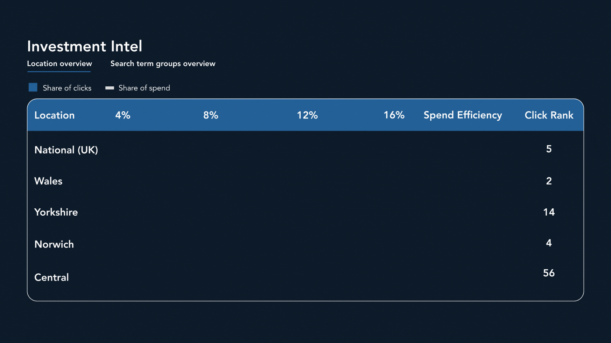This screenshot has width=611, height=343.
Task: Toggle the Share of spend legend label
Action: [144, 88]
